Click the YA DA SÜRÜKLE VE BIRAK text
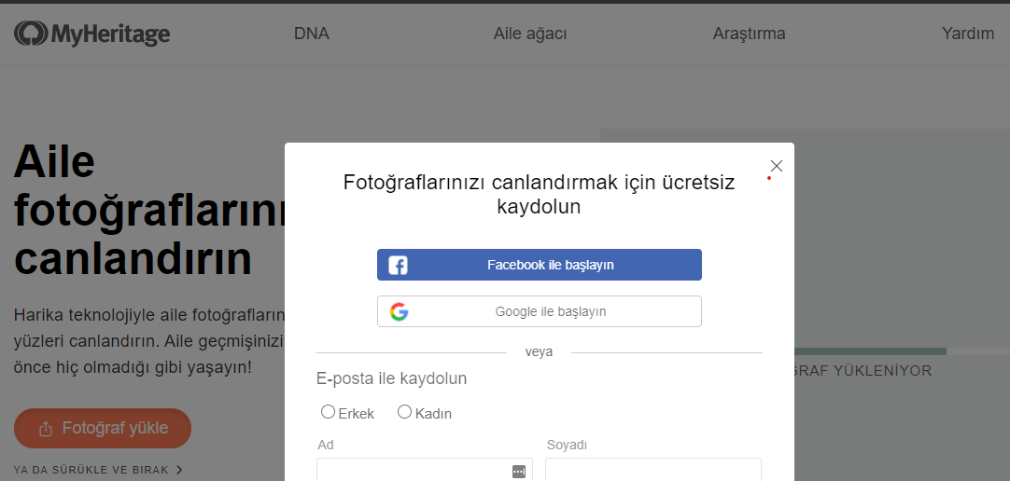 coord(91,470)
